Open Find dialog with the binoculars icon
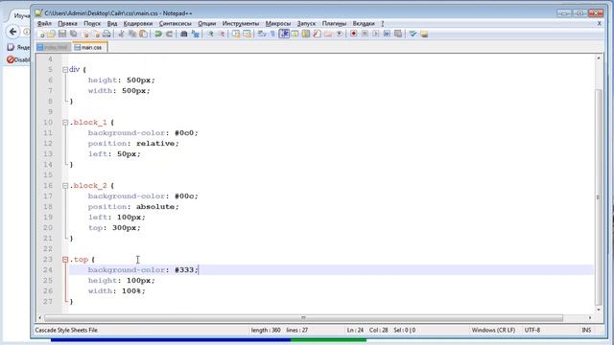 click(183, 34)
